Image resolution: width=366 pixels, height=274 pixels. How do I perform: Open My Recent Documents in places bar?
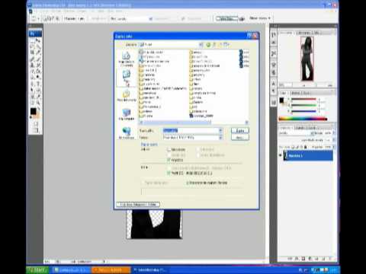pyautogui.click(x=127, y=59)
